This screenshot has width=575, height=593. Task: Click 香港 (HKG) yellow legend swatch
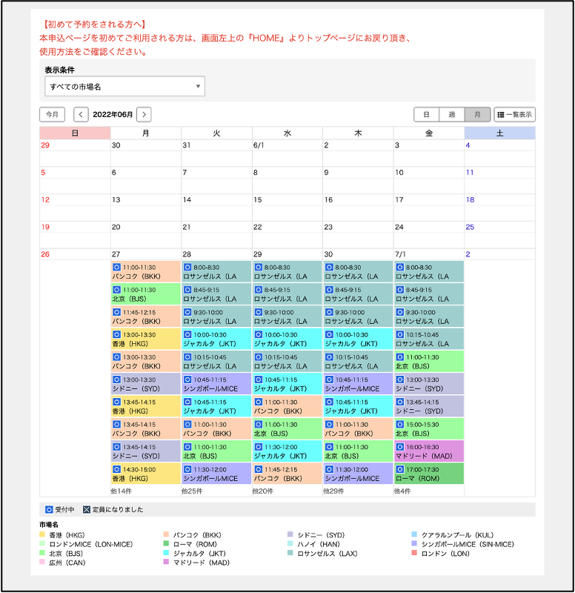[42, 534]
